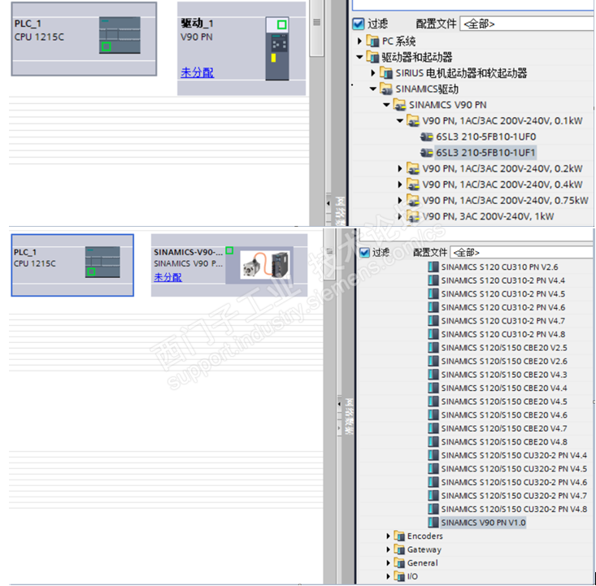The height and width of the screenshot is (586, 596).
Task: Expand V90 PN 0.75kW node
Action: pyautogui.click(x=400, y=200)
